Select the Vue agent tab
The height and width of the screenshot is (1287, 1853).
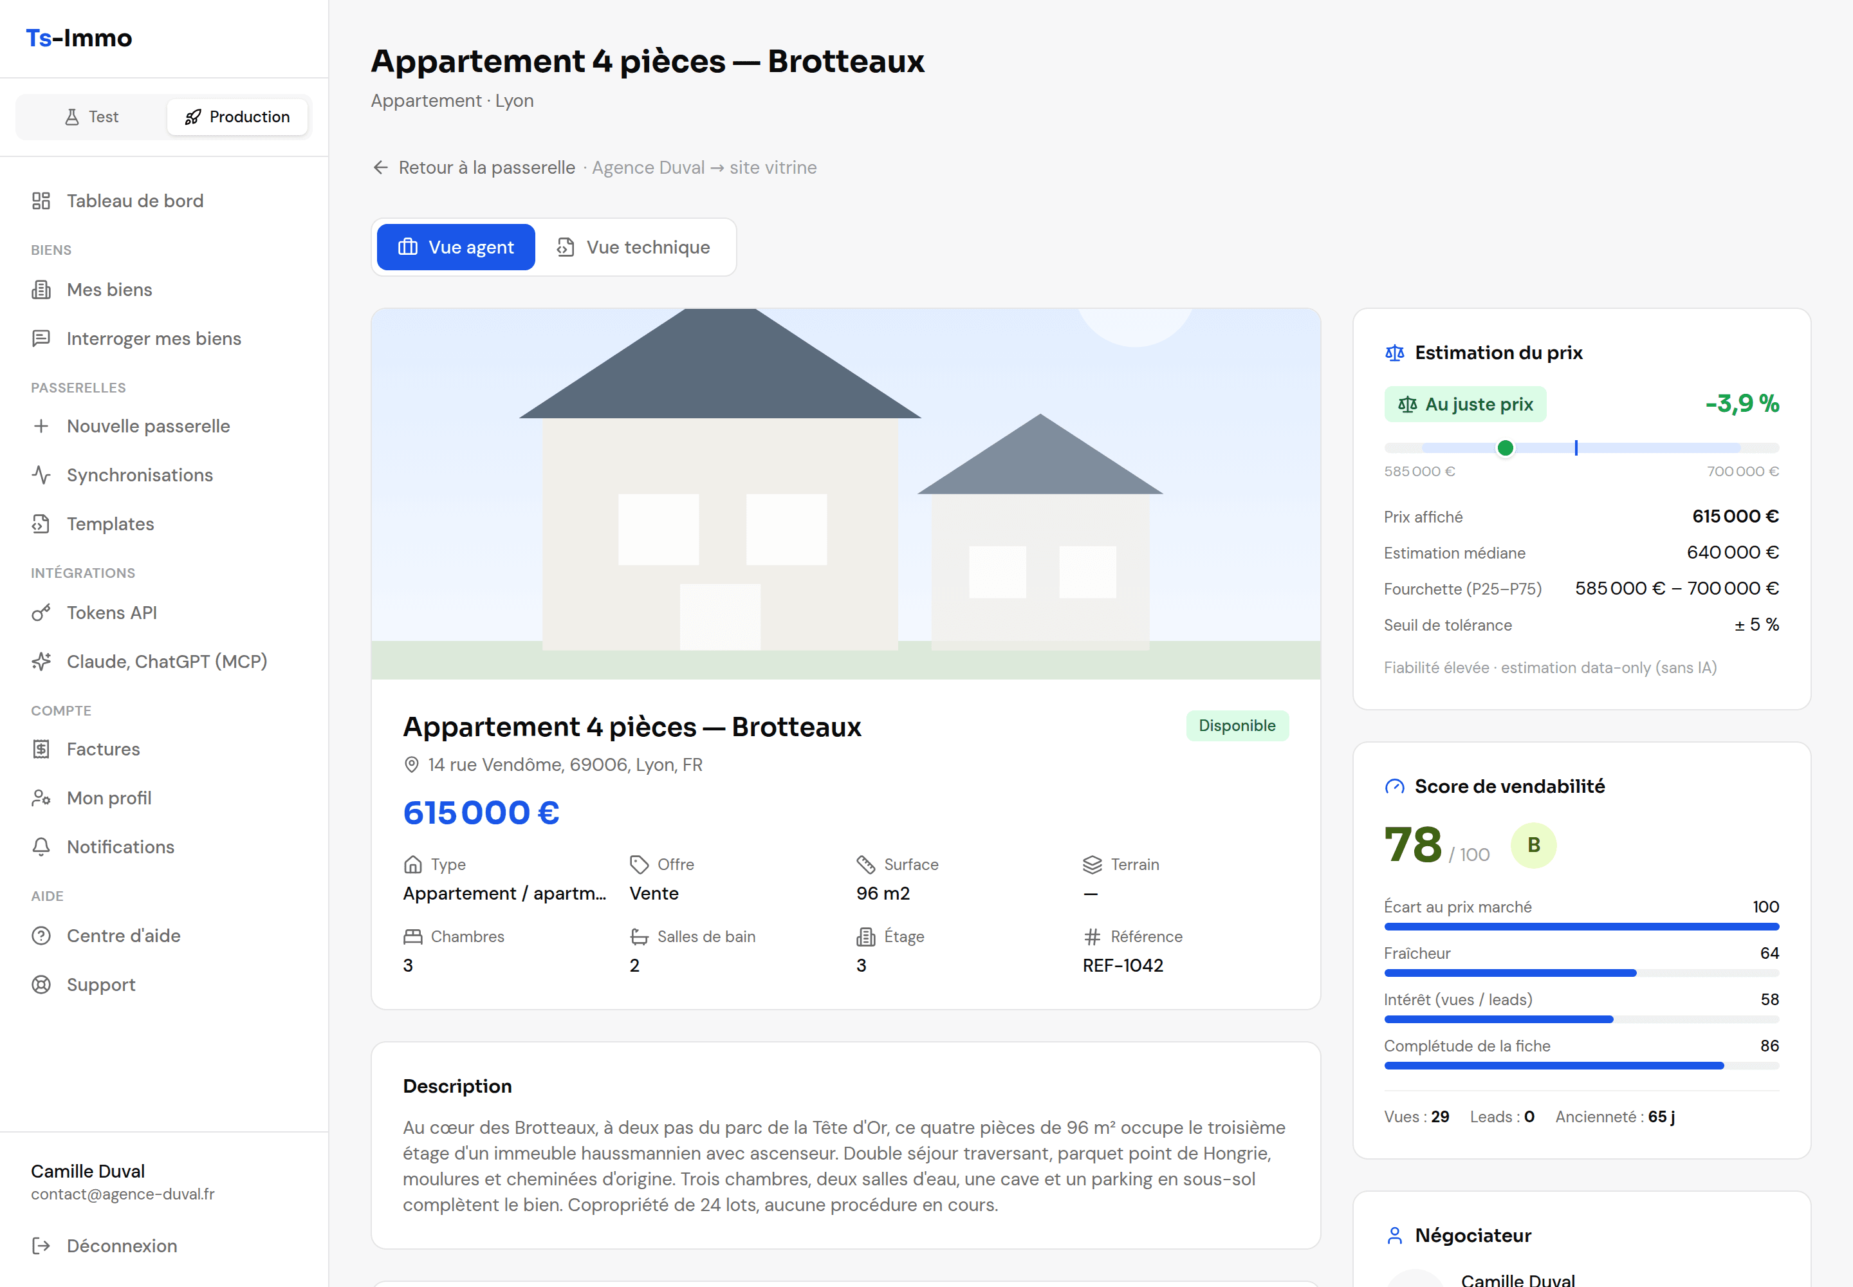(456, 246)
